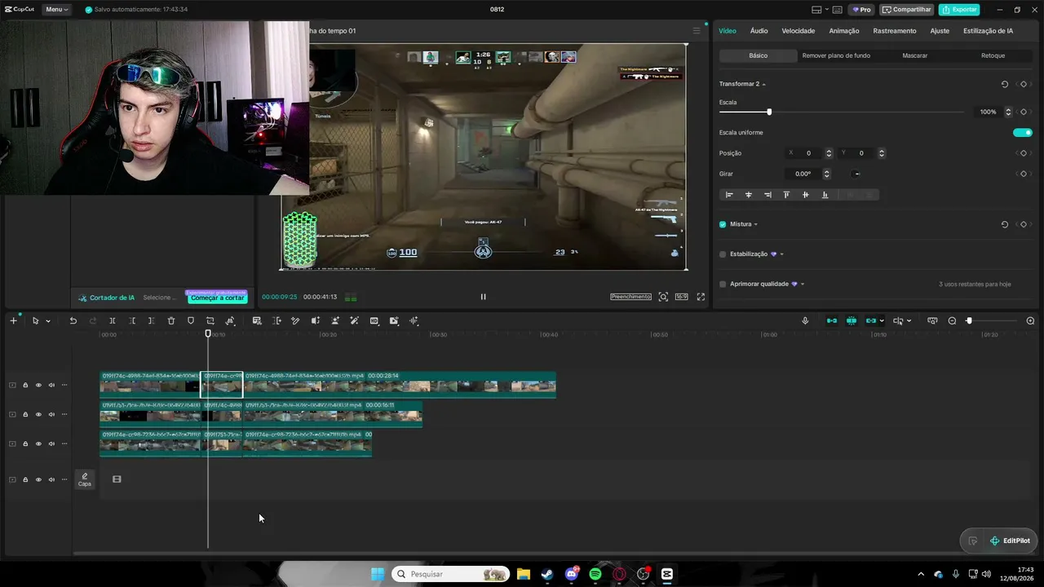Image resolution: width=1044 pixels, height=587 pixels.
Task: Click the Compartilhar button
Action: (x=907, y=10)
